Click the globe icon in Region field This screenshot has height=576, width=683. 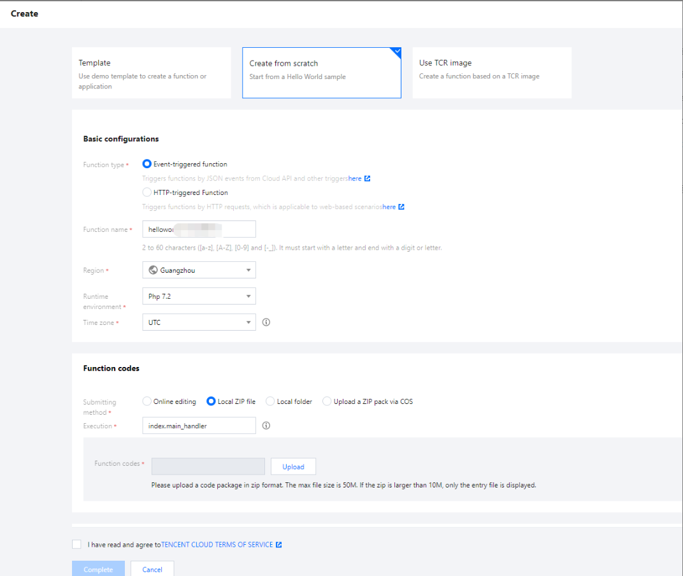(153, 270)
